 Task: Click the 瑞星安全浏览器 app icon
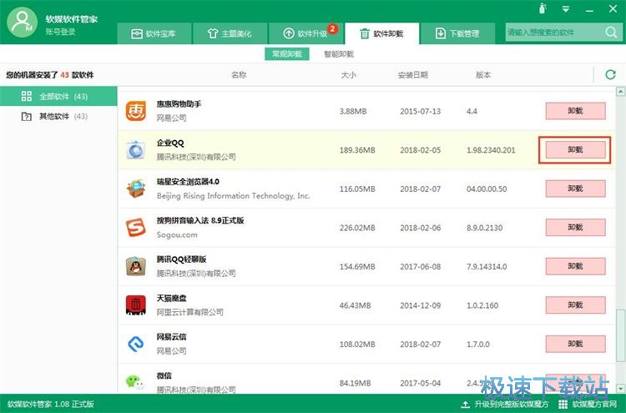click(136, 189)
